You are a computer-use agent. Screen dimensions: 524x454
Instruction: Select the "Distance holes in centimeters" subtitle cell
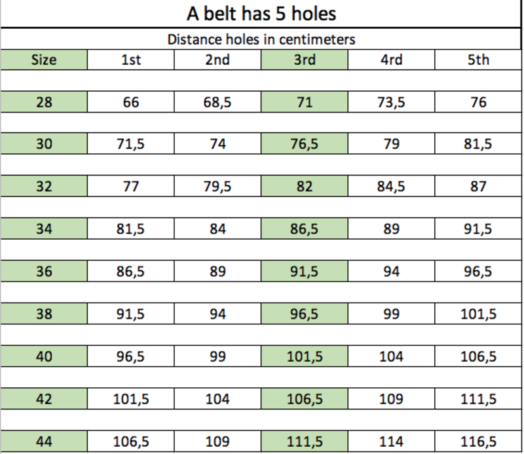[261, 39]
